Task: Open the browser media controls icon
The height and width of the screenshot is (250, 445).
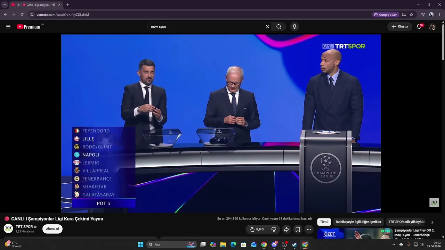Action: click(423, 15)
